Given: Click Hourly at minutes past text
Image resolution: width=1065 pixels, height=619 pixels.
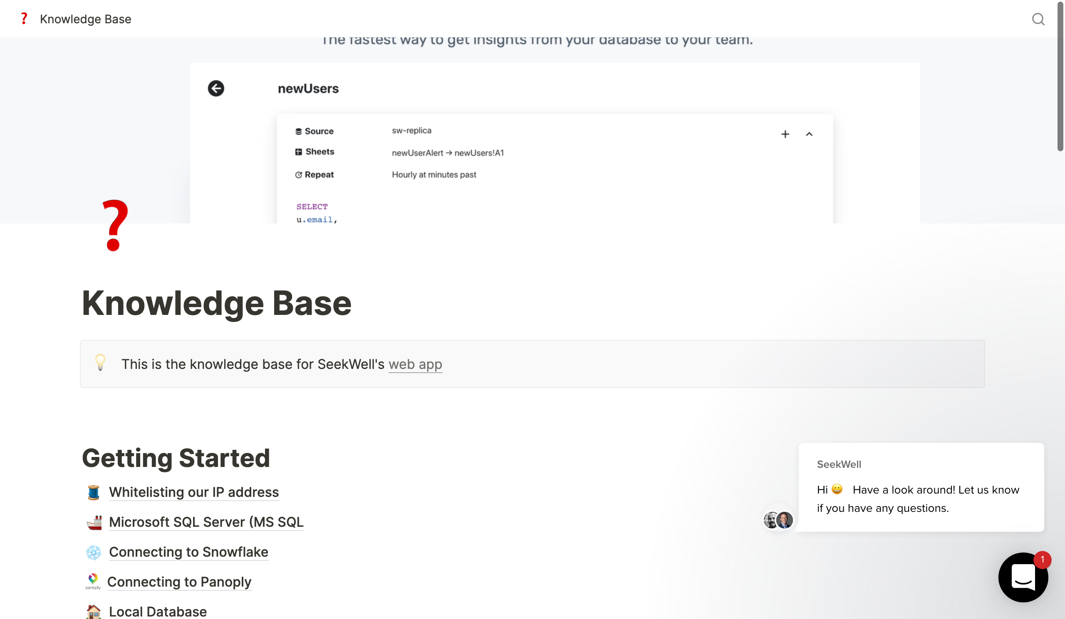Looking at the screenshot, I should pyautogui.click(x=434, y=174).
